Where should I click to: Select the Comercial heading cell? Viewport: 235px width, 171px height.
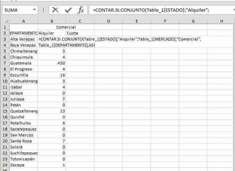click(66, 27)
